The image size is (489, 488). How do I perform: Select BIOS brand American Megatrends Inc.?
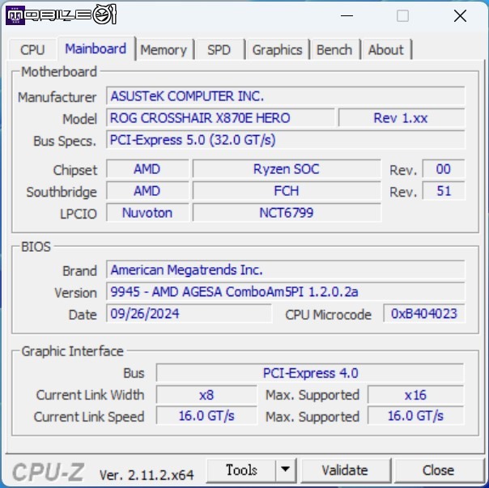pyautogui.click(x=285, y=269)
